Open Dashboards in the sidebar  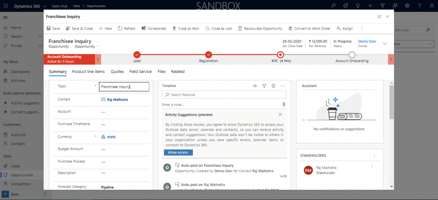click(x=21, y=72)
